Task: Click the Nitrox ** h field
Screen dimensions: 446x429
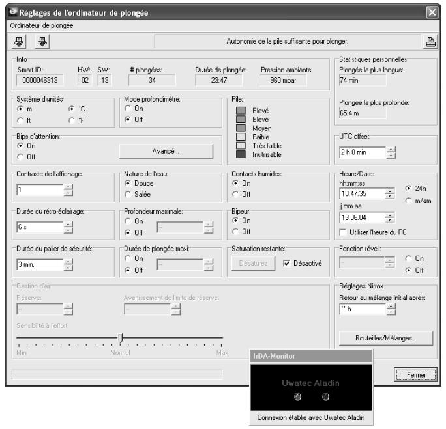Action: point(363,309)
